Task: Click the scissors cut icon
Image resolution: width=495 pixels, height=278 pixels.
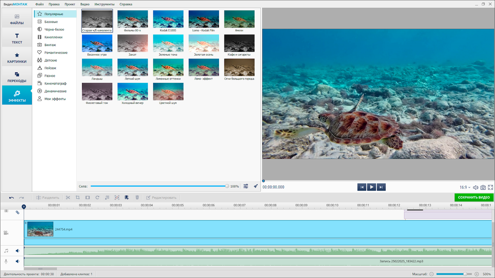Action: (x=68, y=198)
